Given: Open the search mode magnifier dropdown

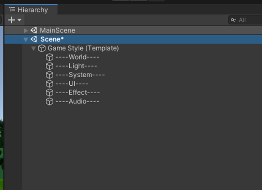Looking at the screenshot, I should click(x=233, y=20).
